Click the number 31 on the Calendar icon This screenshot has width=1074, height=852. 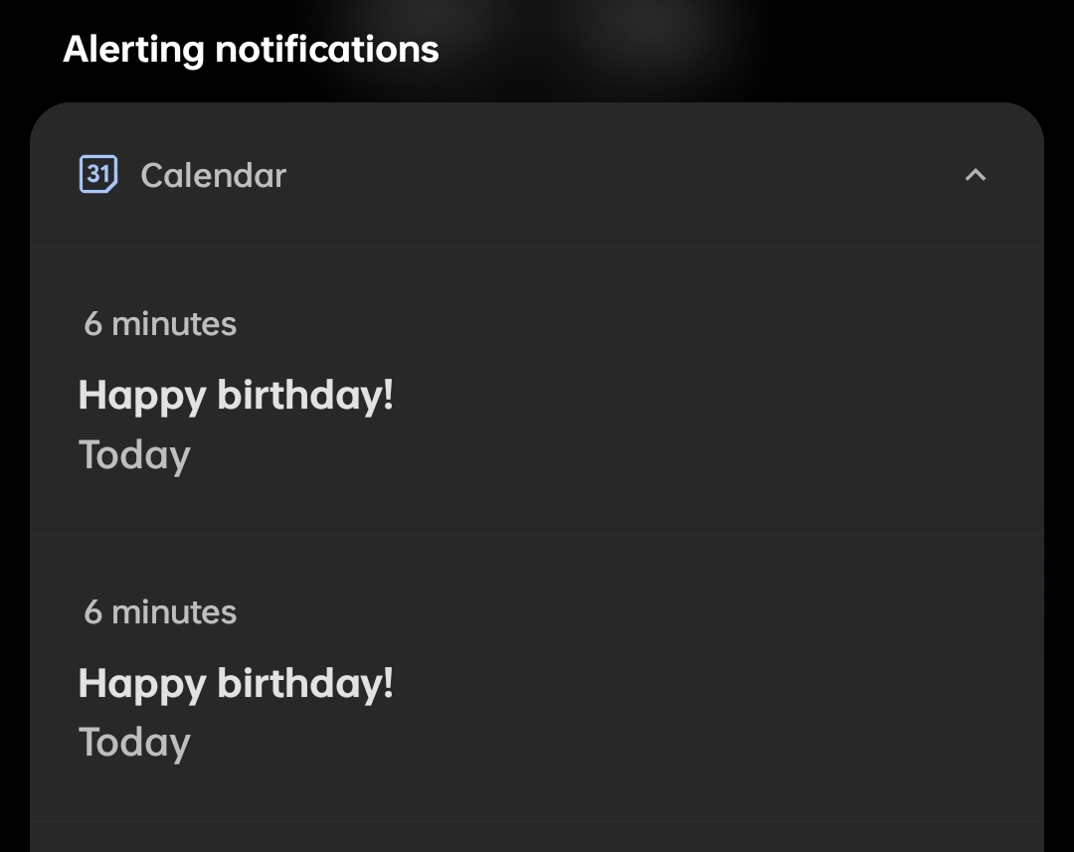(x=96, y=174)
